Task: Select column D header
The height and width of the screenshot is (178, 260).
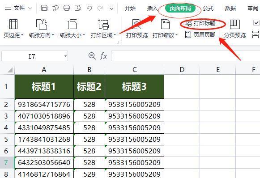Action: (182, 70)
